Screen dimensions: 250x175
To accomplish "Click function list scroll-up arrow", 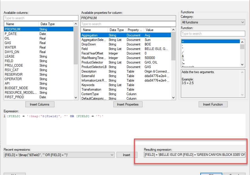I will (242, 42).
